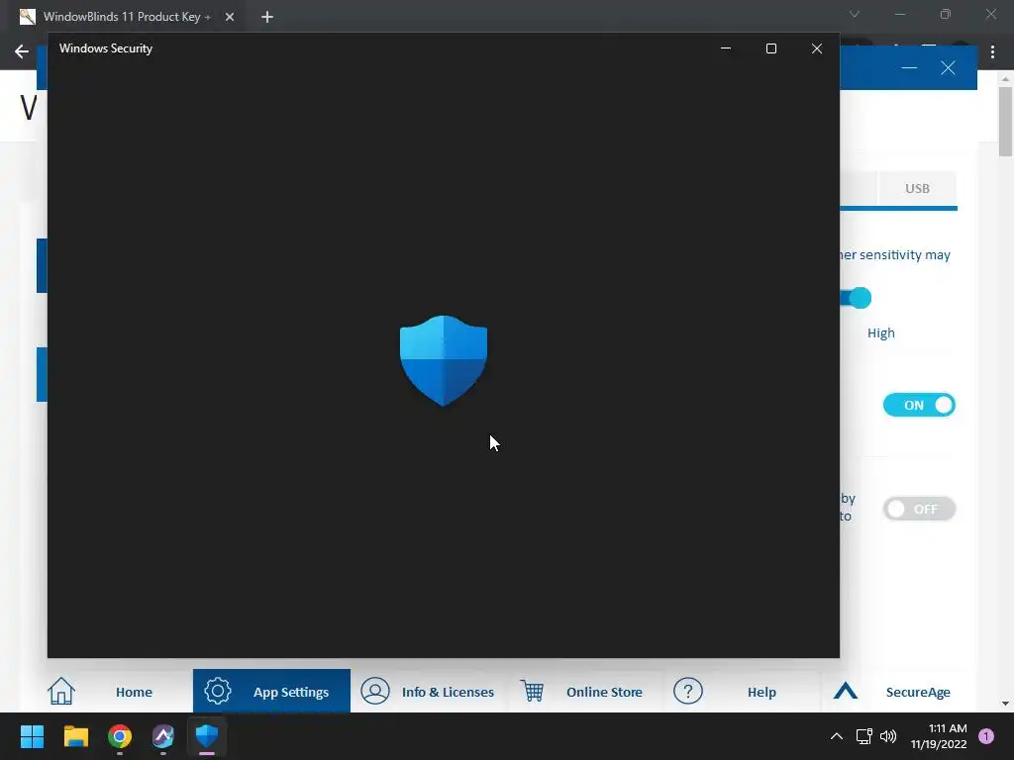Viewport: 1014px width, 760px height.
Task: Click the volume speaker tray icon
Action: [888, 736]
